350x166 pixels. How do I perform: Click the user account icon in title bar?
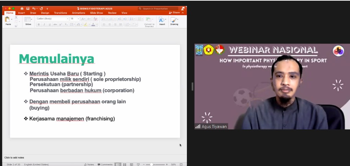click(x=183, y=9)
